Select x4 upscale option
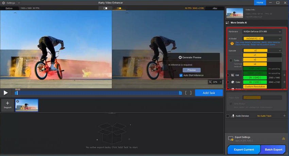Screen dimensions: 289x156 coord(255,64)
